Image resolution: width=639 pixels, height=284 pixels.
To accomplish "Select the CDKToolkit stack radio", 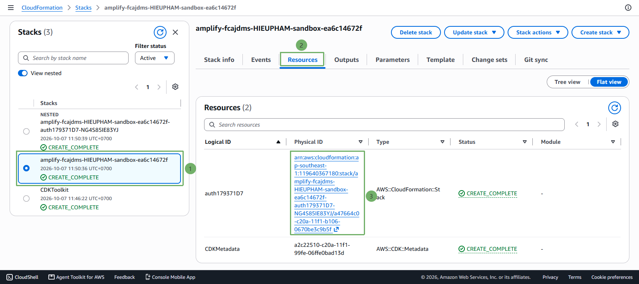I will point(26,199).
